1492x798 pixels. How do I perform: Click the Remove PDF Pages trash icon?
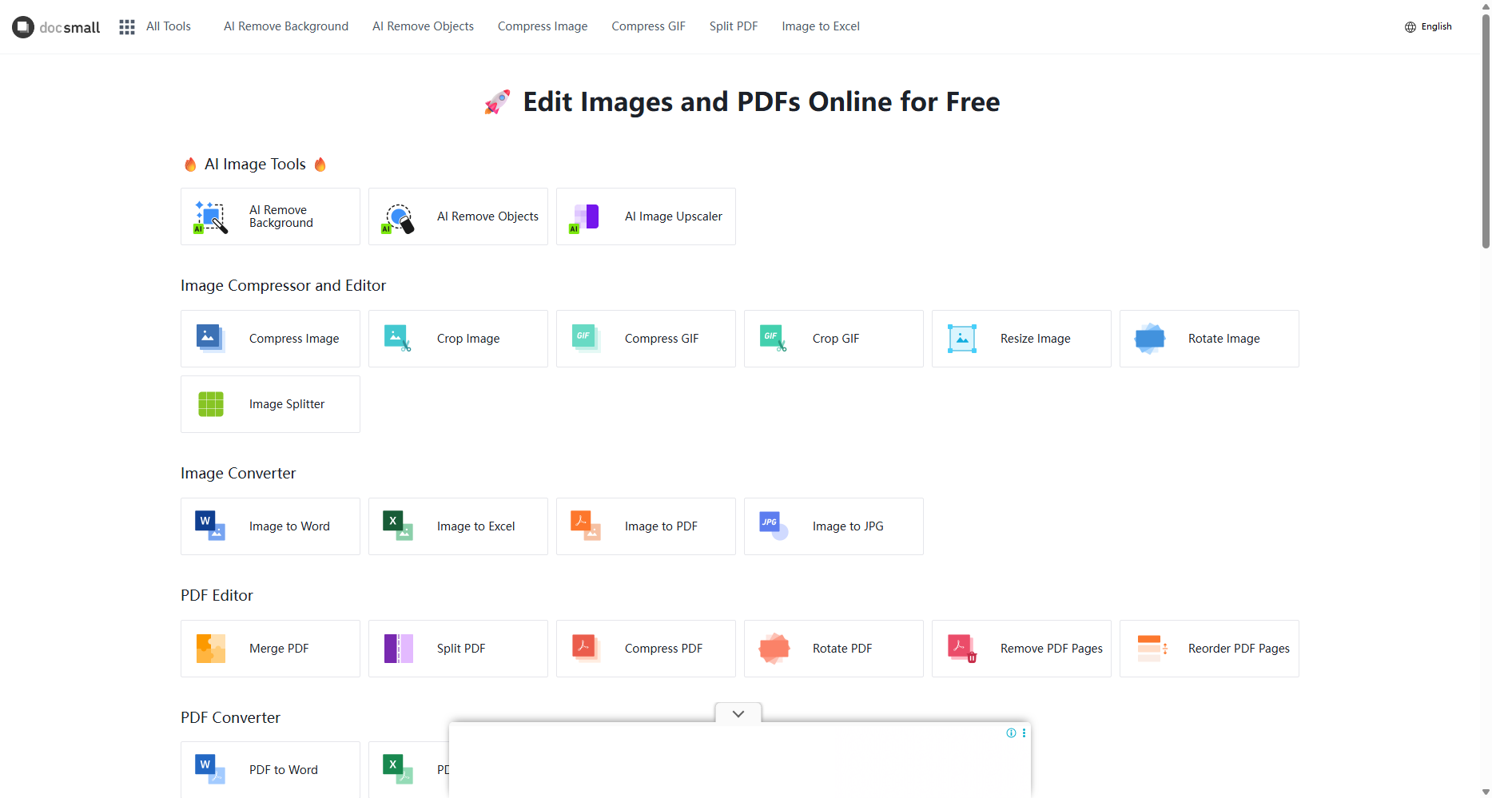[x=962, y=649]
